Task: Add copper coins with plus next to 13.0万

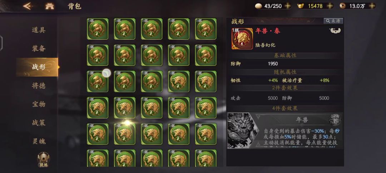Action: click(372, 6)
